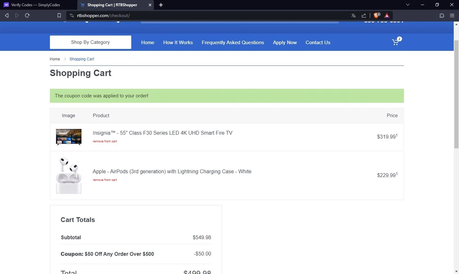Remove the Insignia TV from cart
459x274 pixels.
pos(105,141)
